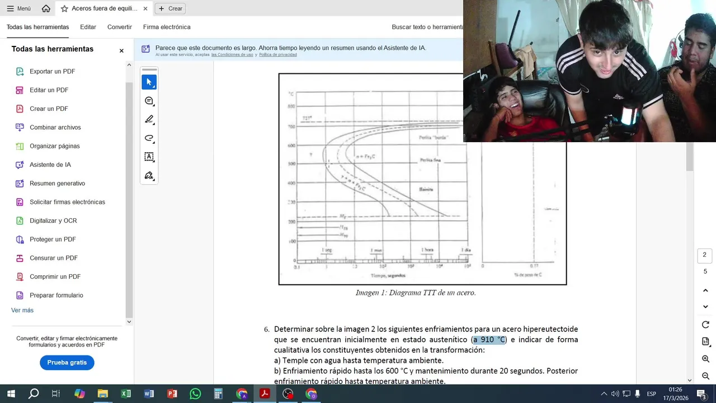716x403 pixels.
Task: Open Excel from the taskbar
Action: (126, 394)
